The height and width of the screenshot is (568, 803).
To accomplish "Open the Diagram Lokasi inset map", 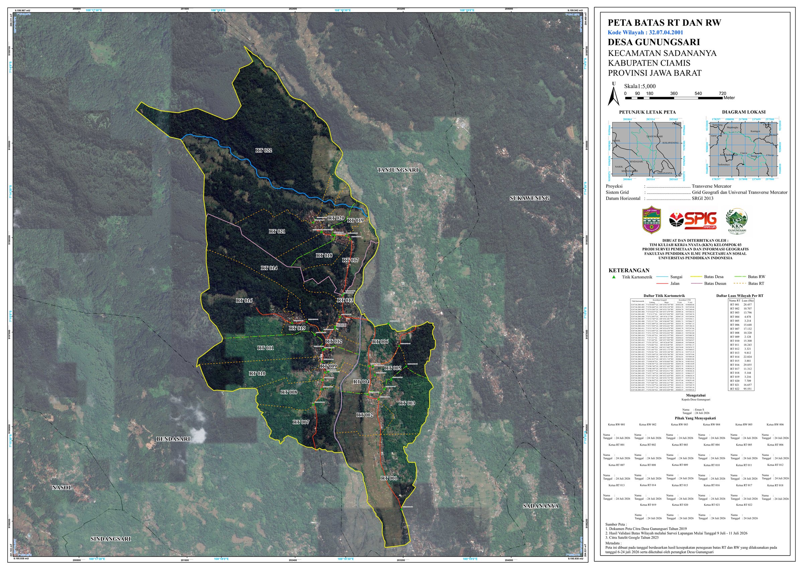I will pyautogui.click(x=743, y=149).
